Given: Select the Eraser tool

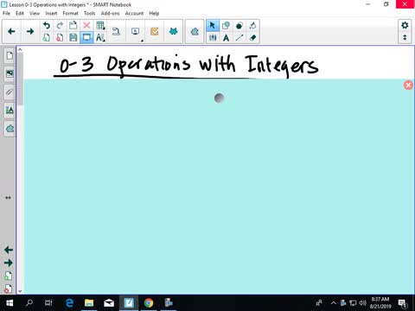Looking at the screenshot, I should (252, 38).
